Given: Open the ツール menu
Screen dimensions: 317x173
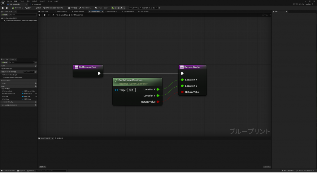Looking at the screenshot, I should click(x=50, y=1).
